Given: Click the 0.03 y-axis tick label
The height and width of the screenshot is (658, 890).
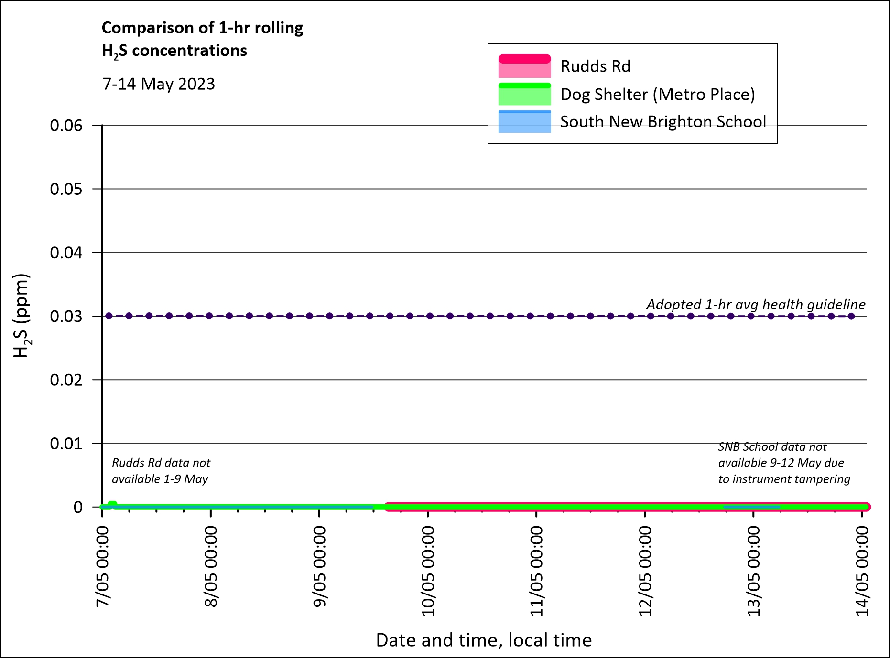Looking at the screenshot, I should point(66,316).
